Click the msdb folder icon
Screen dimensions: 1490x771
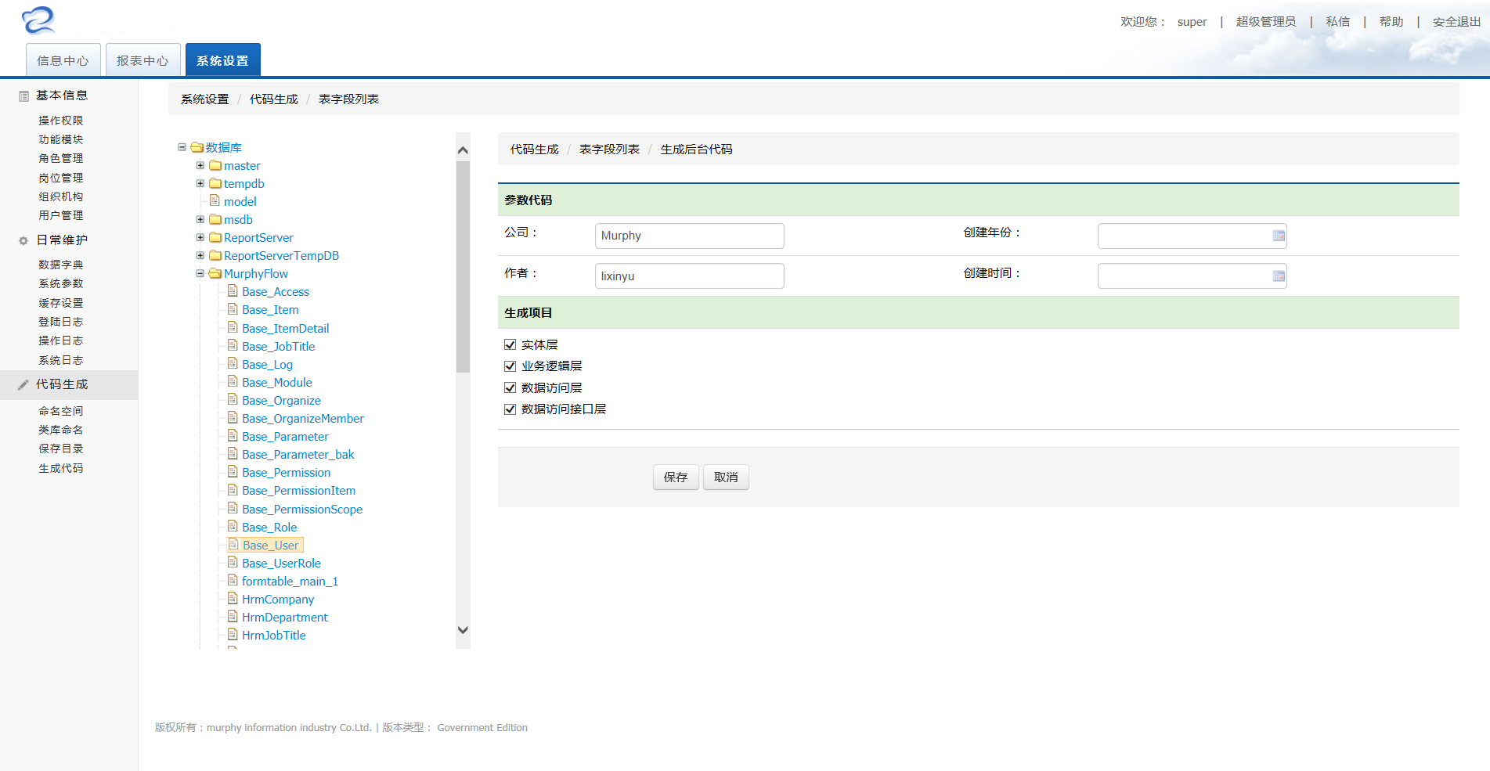coord(215,219)
